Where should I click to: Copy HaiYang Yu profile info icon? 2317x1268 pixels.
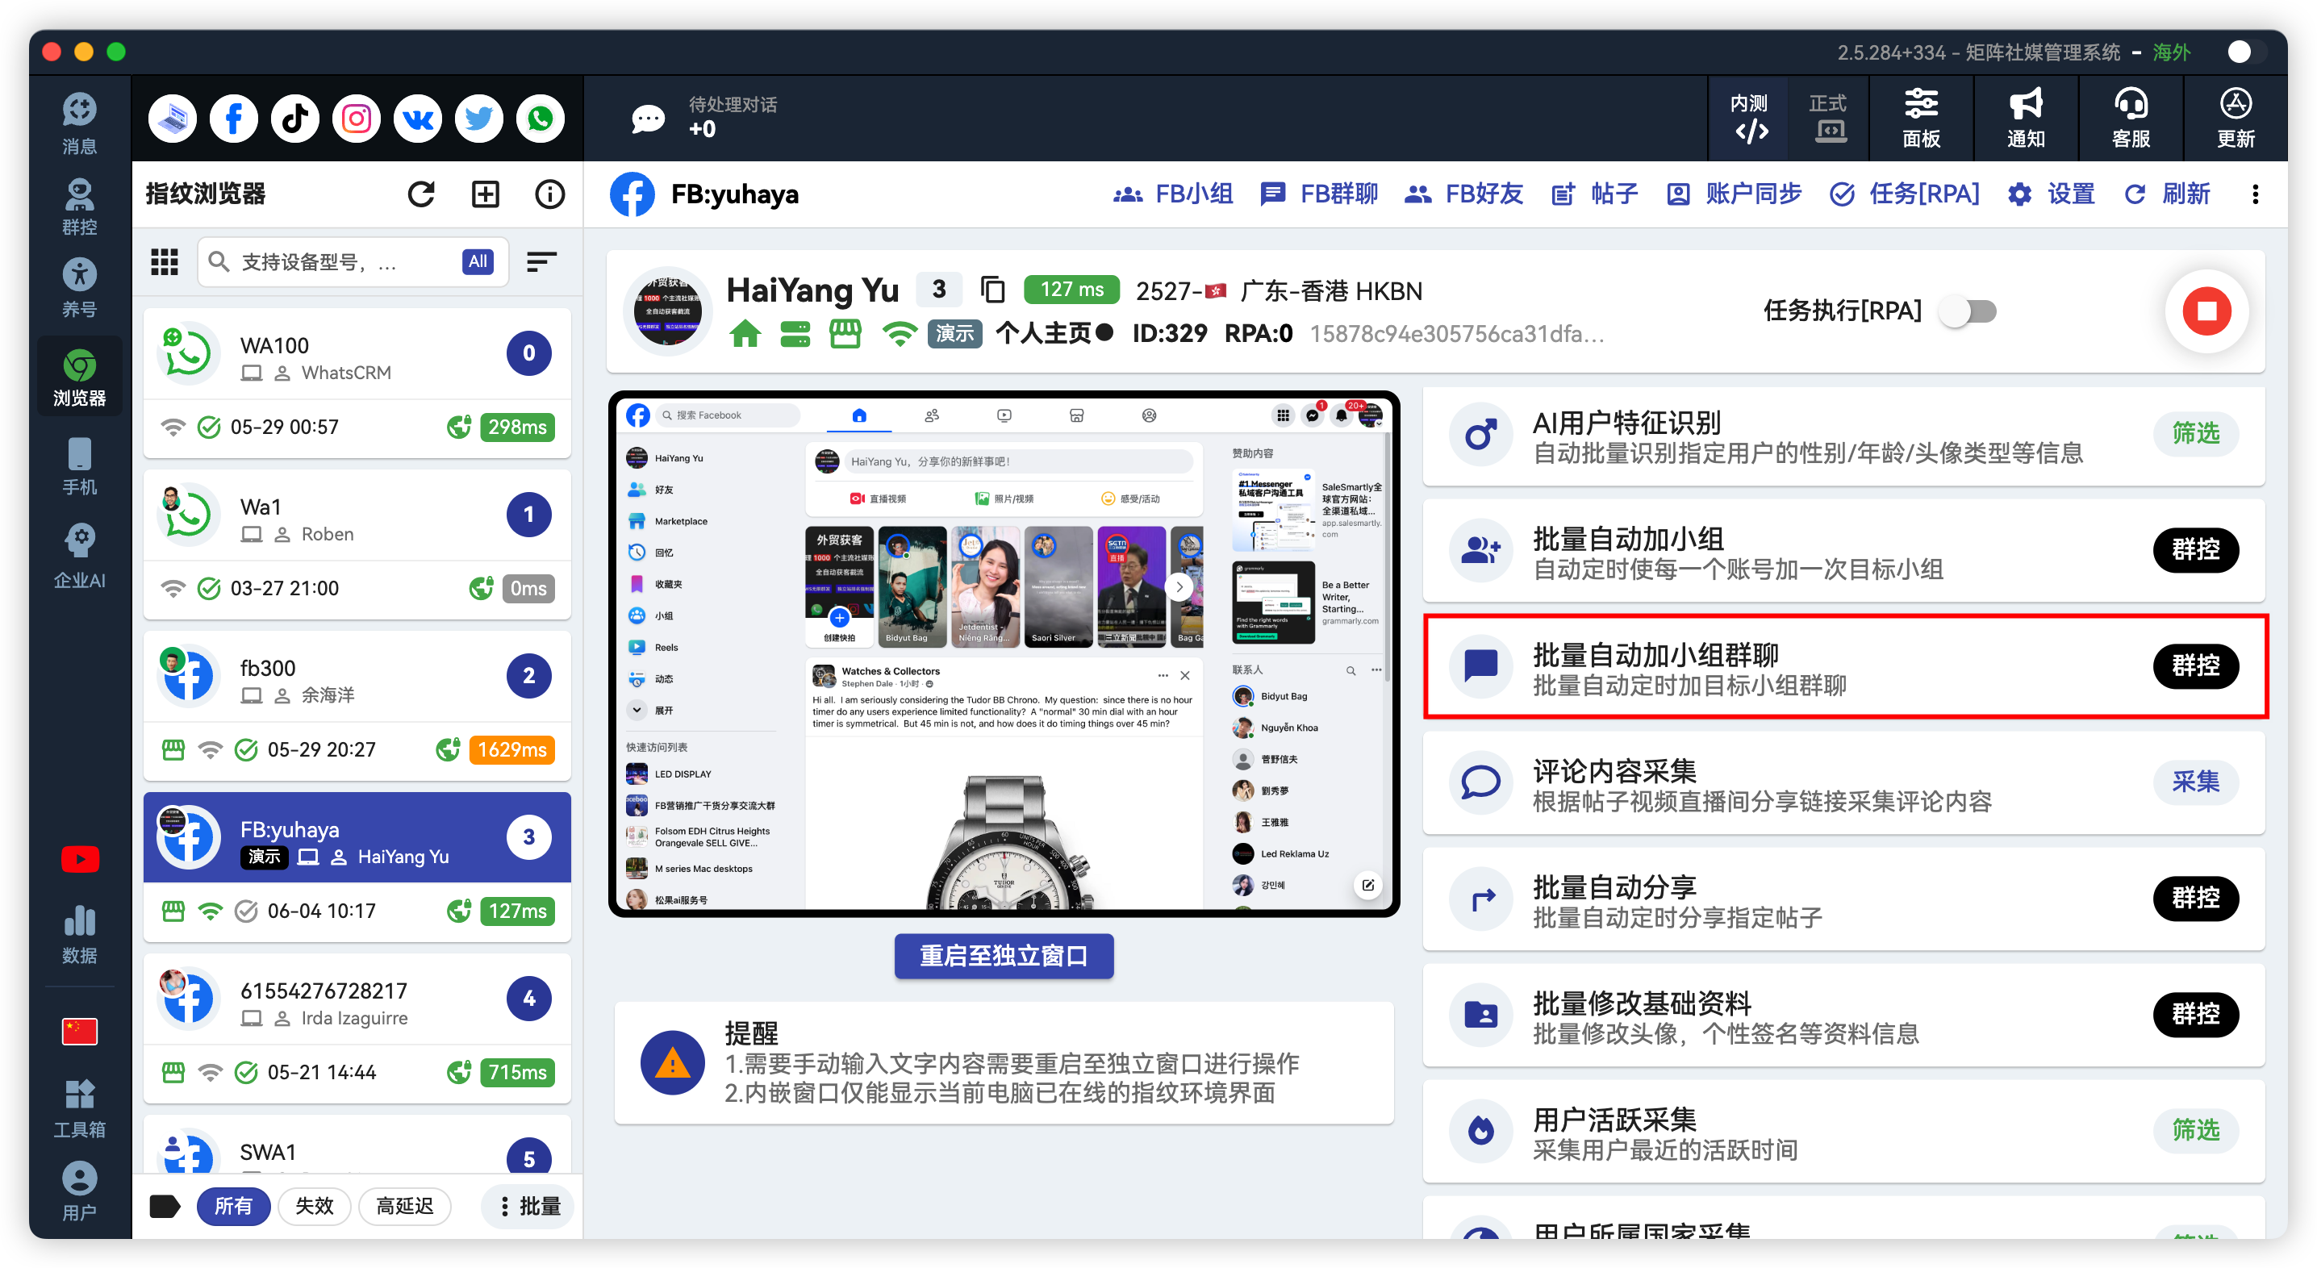[x=992, y=290]
